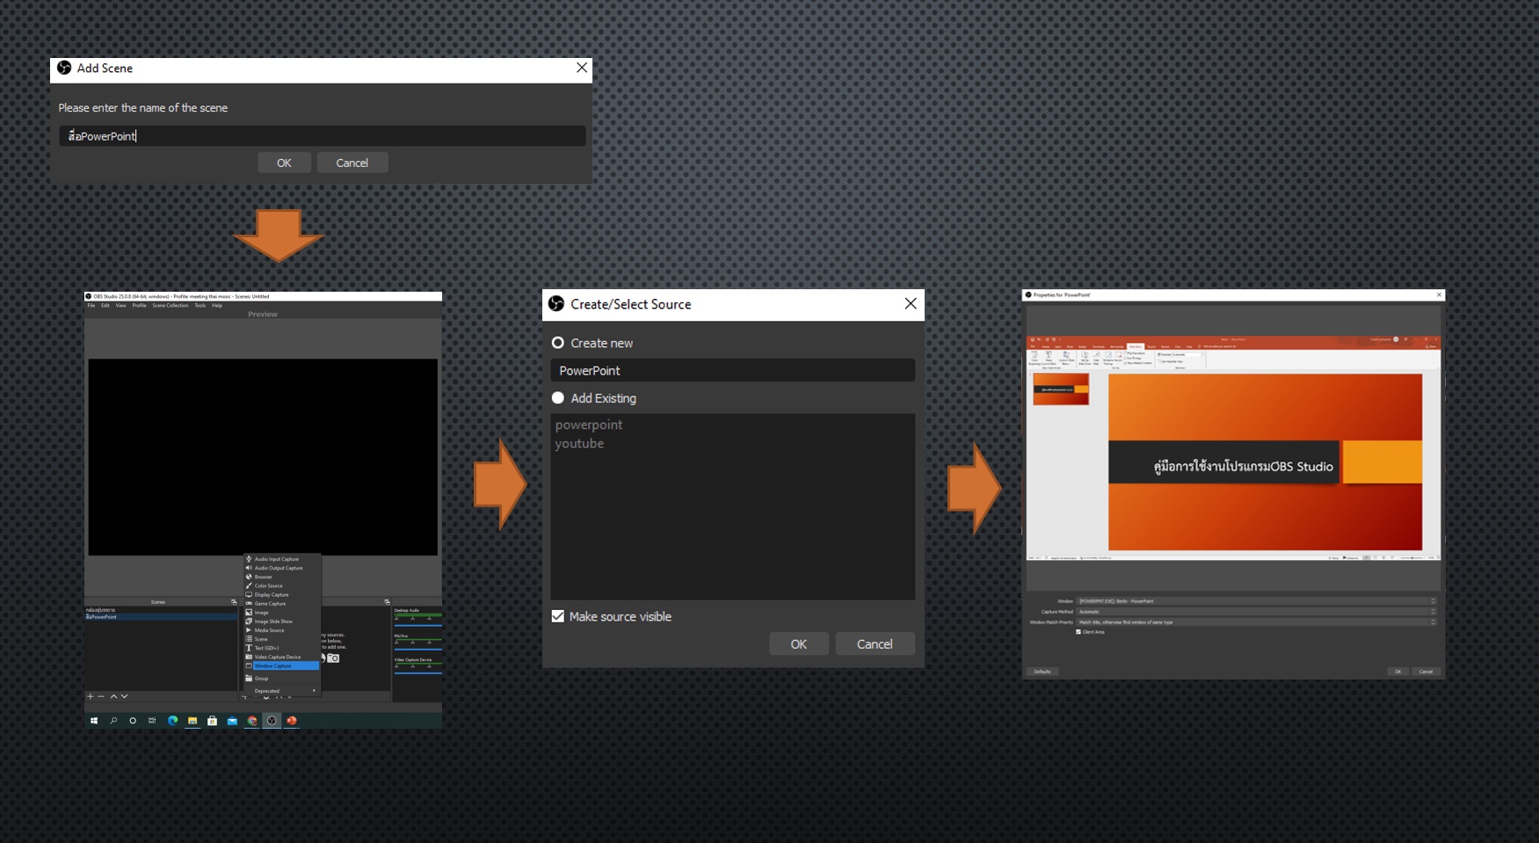Launch Microsoft Edge from the taskbar
Screen dimensions: 1539x843
point(173,721)
